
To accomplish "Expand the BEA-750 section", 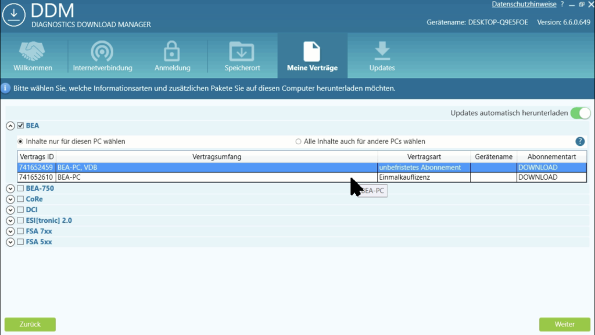I will point(10,188).
